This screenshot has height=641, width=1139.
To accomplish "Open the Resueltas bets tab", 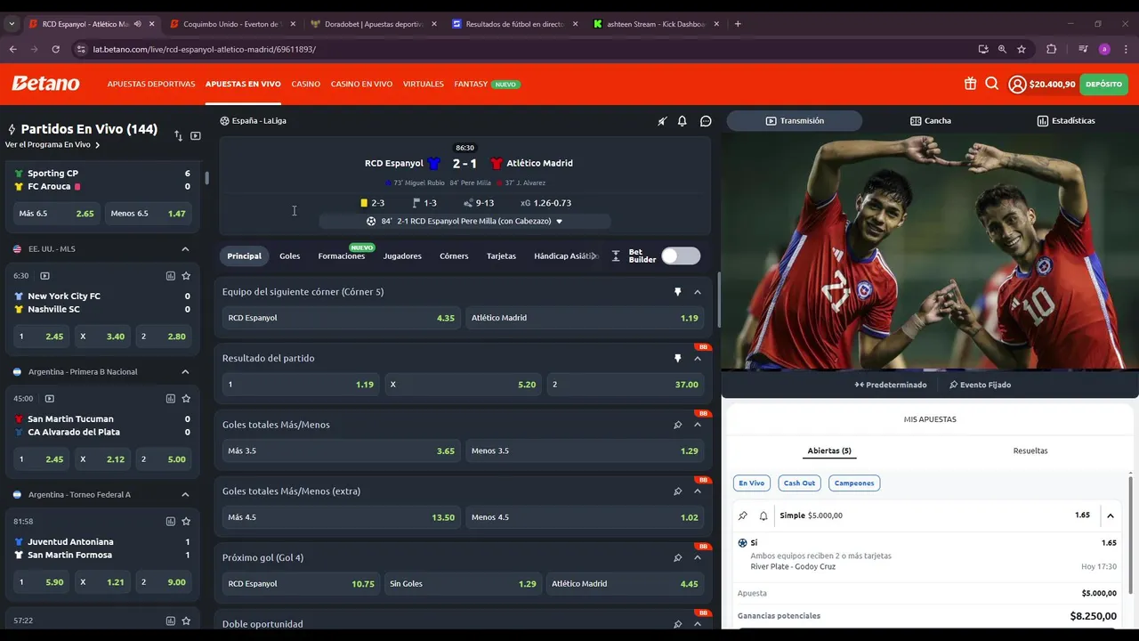I will [1030, 451].
